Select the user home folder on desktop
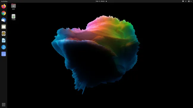193x108 pixels. [13, 7]
